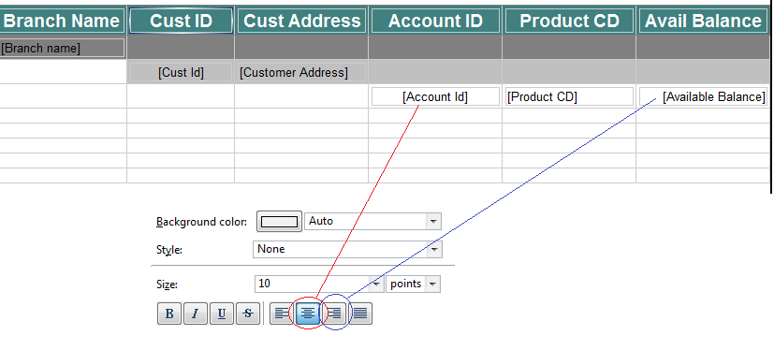Open the Background color dropdown

click(x=433, y=222)
